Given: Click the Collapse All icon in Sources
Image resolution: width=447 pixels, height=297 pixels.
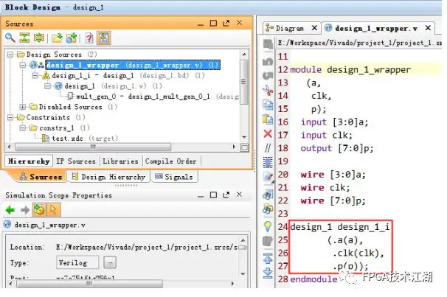Looking at the screenshot, I should (x=24, y=38).
